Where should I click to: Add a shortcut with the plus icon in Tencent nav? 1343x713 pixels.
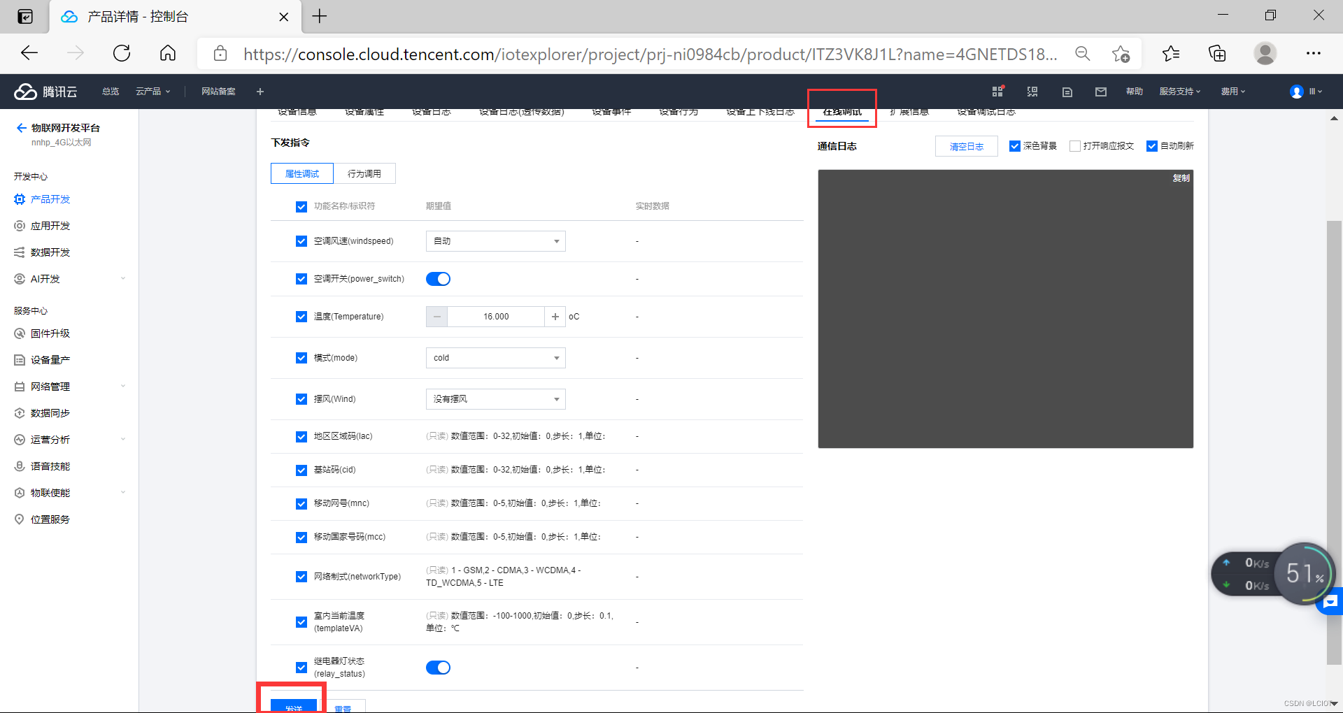point(260,92)
